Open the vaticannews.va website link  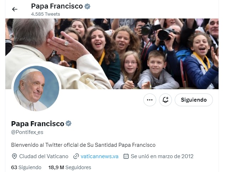pos(99,156)
